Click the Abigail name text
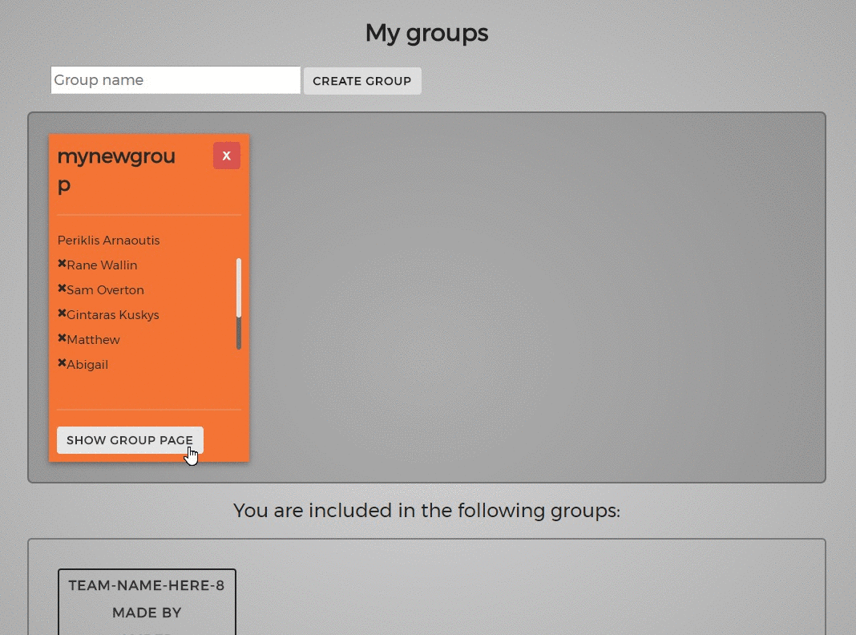This screenshot has height=635, width=856. pos(87,365)
